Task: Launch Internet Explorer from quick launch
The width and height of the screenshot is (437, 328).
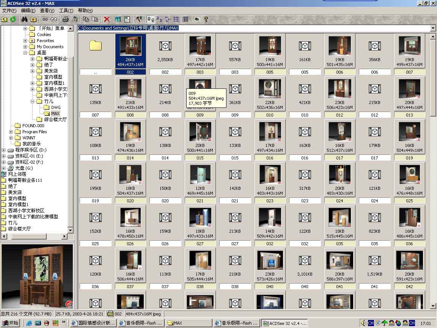Action: tap(29, 323)
